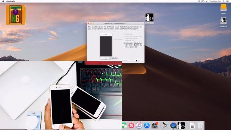Screen dimensions: 231x130
Task: Open System Preferences from the dock
Action: [x=154, y=125]
